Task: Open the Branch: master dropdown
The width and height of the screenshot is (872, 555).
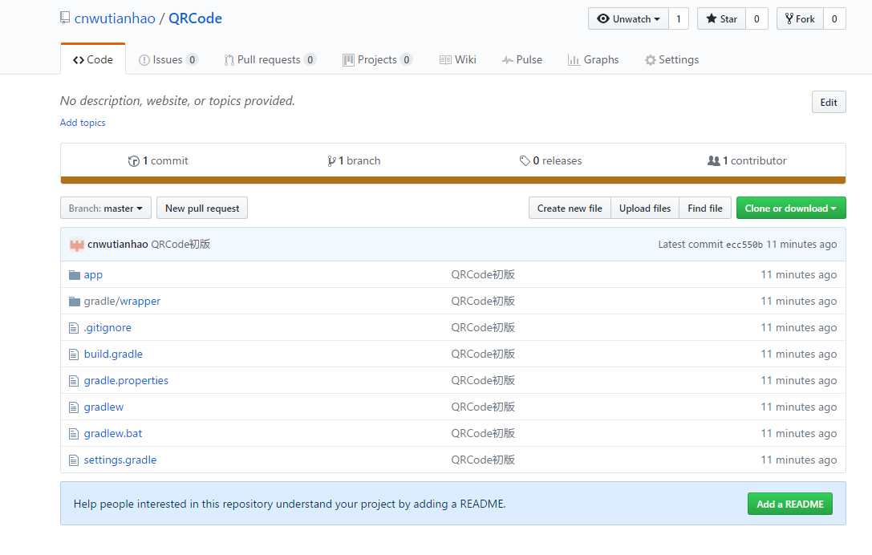Action: (106, 208)
